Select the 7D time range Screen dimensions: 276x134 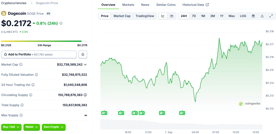click(194, 16)
